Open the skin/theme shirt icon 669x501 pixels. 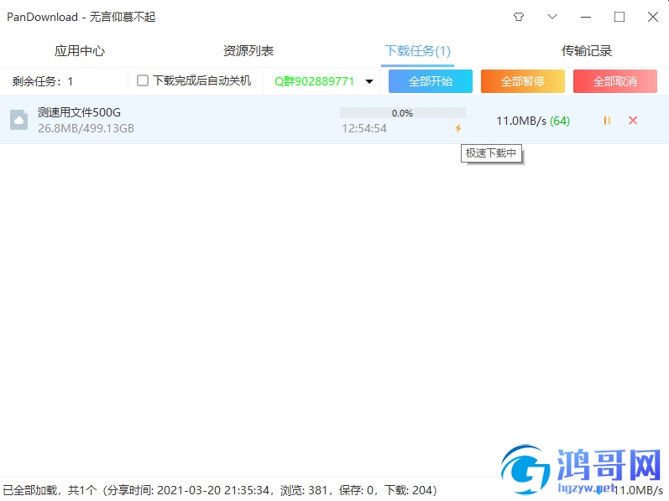[x=519, y=17]
